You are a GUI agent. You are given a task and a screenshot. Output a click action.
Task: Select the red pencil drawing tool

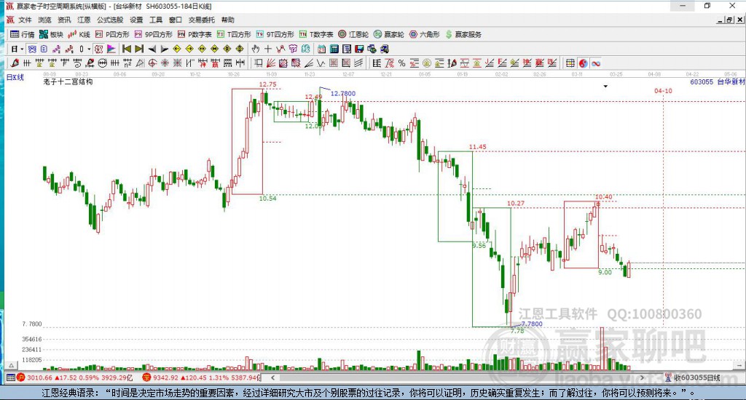coord(15,63)
